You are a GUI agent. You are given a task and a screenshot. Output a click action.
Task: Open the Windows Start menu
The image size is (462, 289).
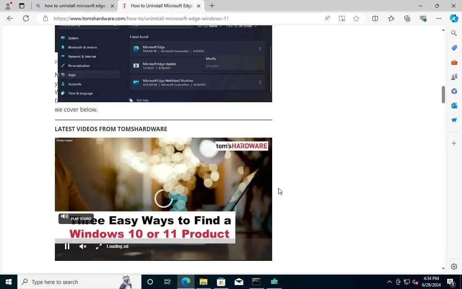9,282
